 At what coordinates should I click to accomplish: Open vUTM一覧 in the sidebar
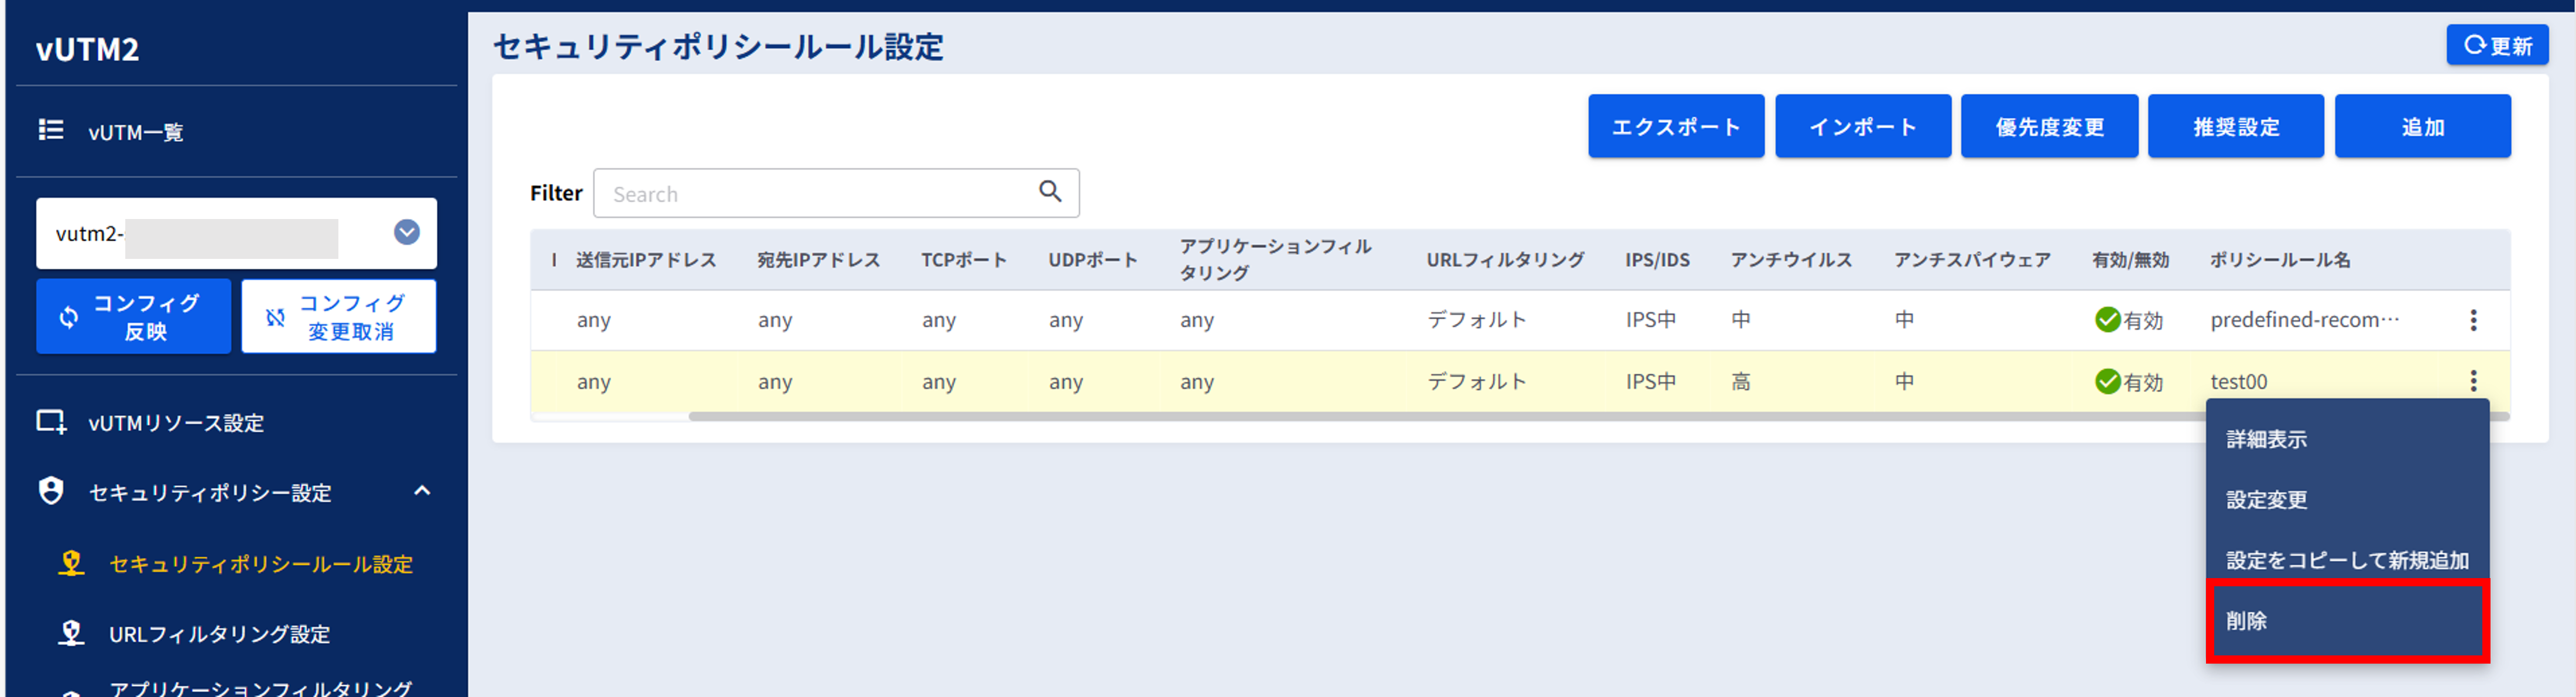click(x=136, y=132)
